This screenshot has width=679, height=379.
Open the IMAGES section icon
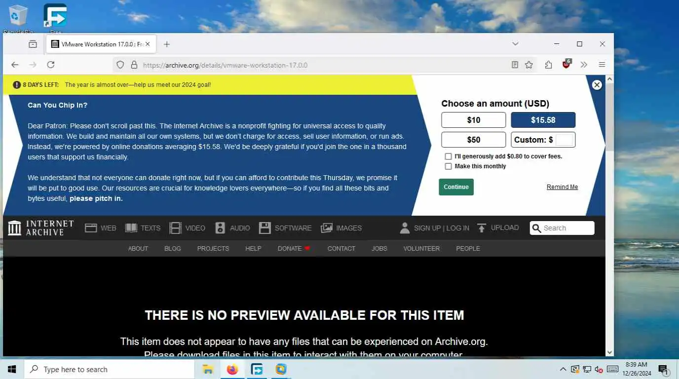pos(327,228)
